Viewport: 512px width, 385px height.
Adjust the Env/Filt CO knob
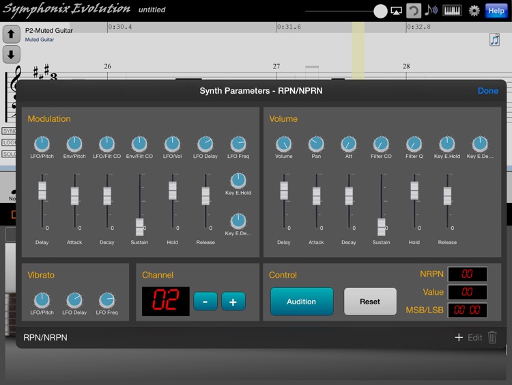coord(139,144)
